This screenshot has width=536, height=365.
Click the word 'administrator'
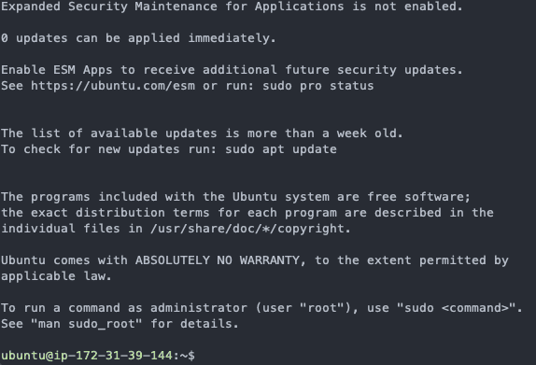point(199,308)
